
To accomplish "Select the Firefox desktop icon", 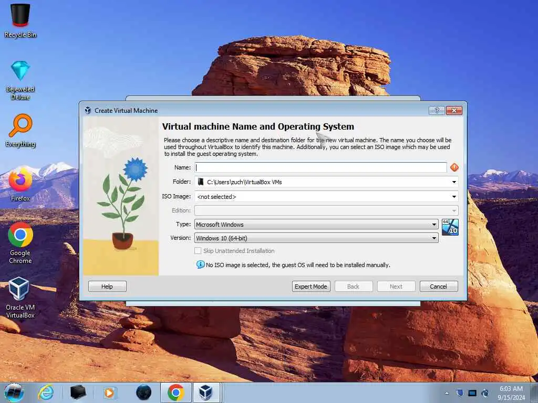I will pyautogui.click(x=20, y=185).
